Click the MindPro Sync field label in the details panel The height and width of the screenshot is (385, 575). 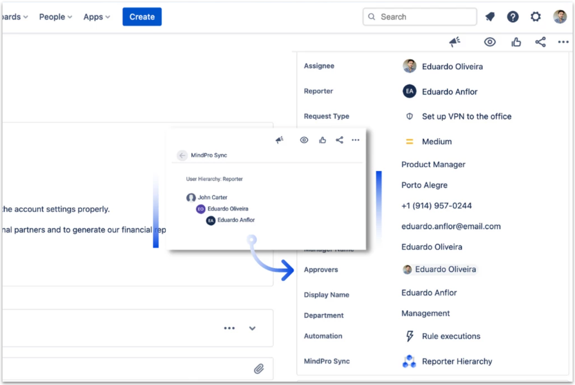327,361
